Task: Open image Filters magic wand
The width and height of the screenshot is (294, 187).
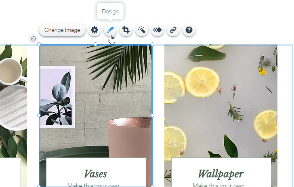Action: pyautogui.click(x=142, y=30)
